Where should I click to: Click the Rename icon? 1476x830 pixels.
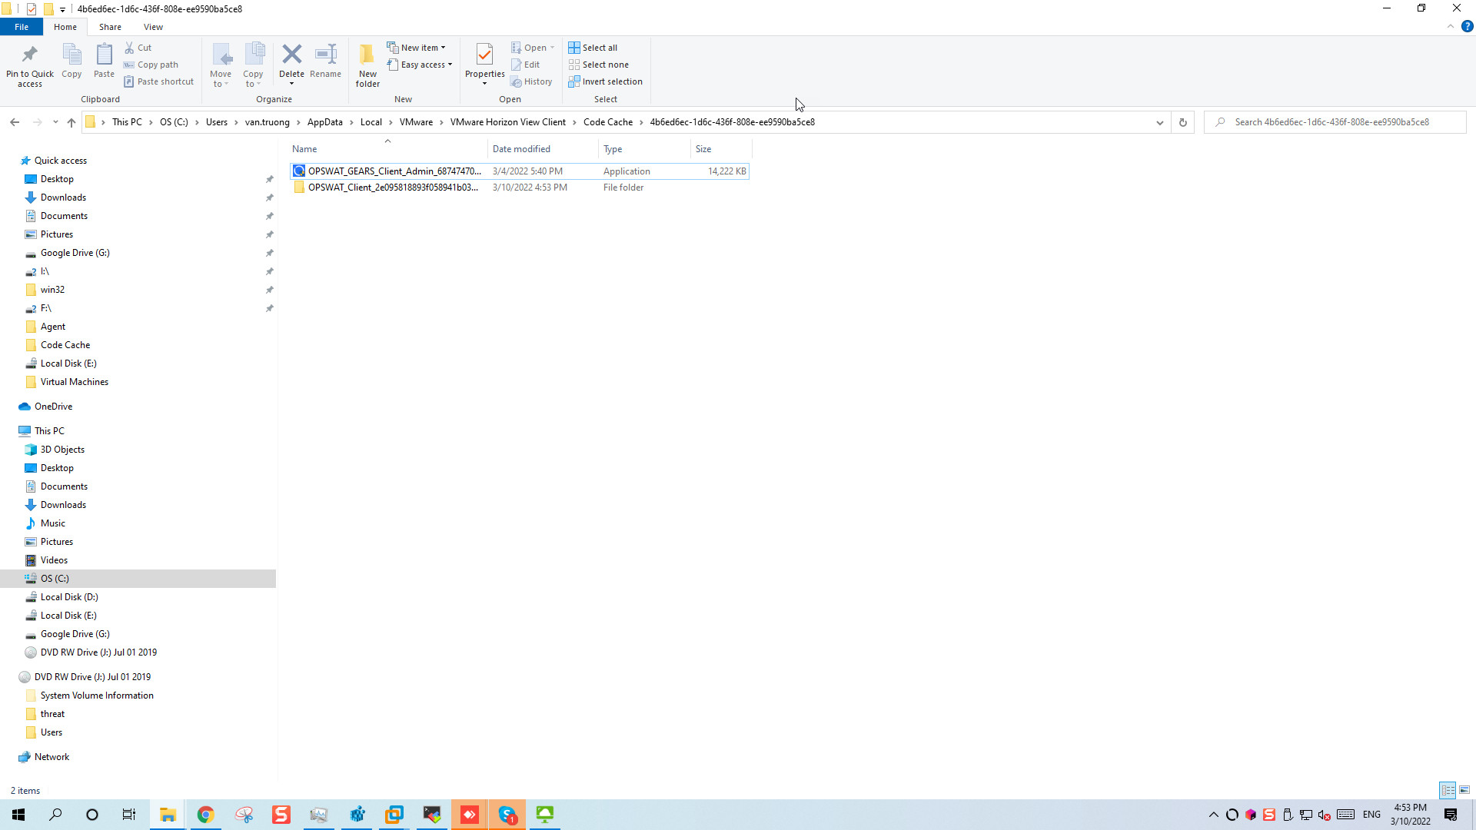326,55
